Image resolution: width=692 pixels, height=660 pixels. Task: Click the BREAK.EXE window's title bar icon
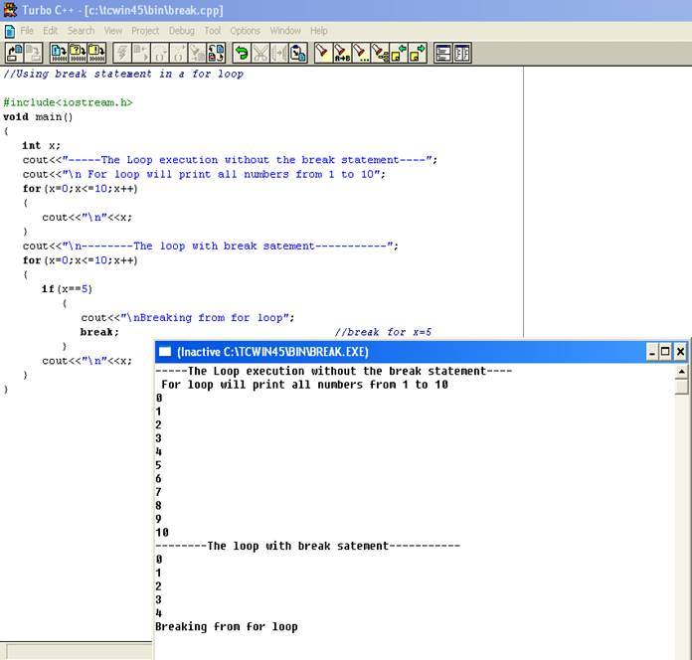point(165,352)
